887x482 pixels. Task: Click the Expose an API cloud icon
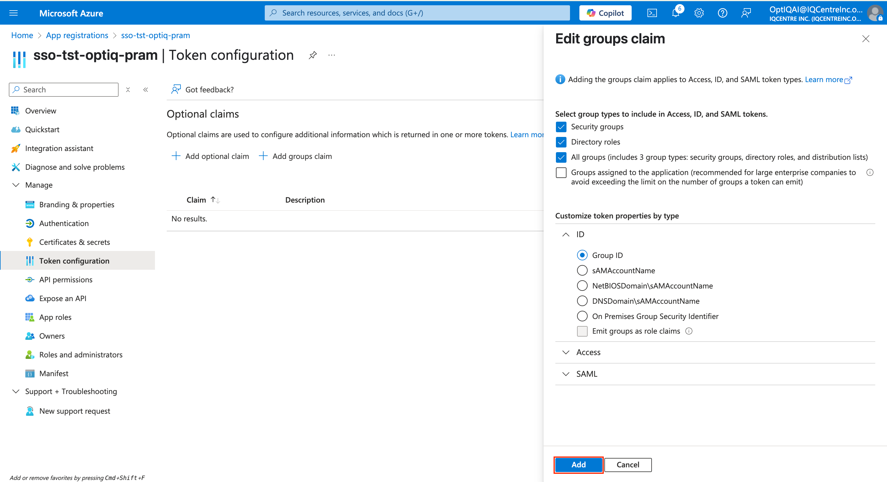[30, 298]
